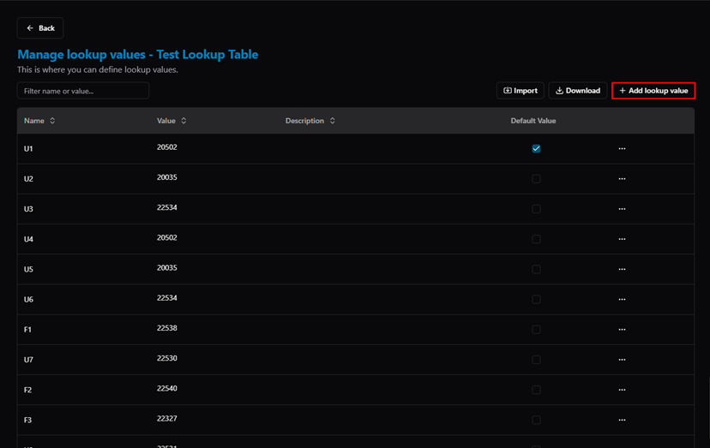Select the U4 name cell
Image resolution: width=710 pixels, height=448 pixels.
pyautogui.click(x=28, y=239)
